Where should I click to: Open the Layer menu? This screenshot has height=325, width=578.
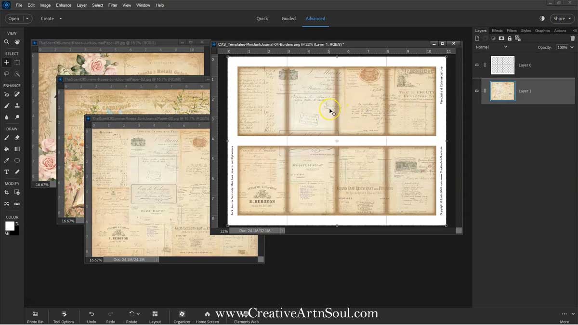(x=82, y=5)
